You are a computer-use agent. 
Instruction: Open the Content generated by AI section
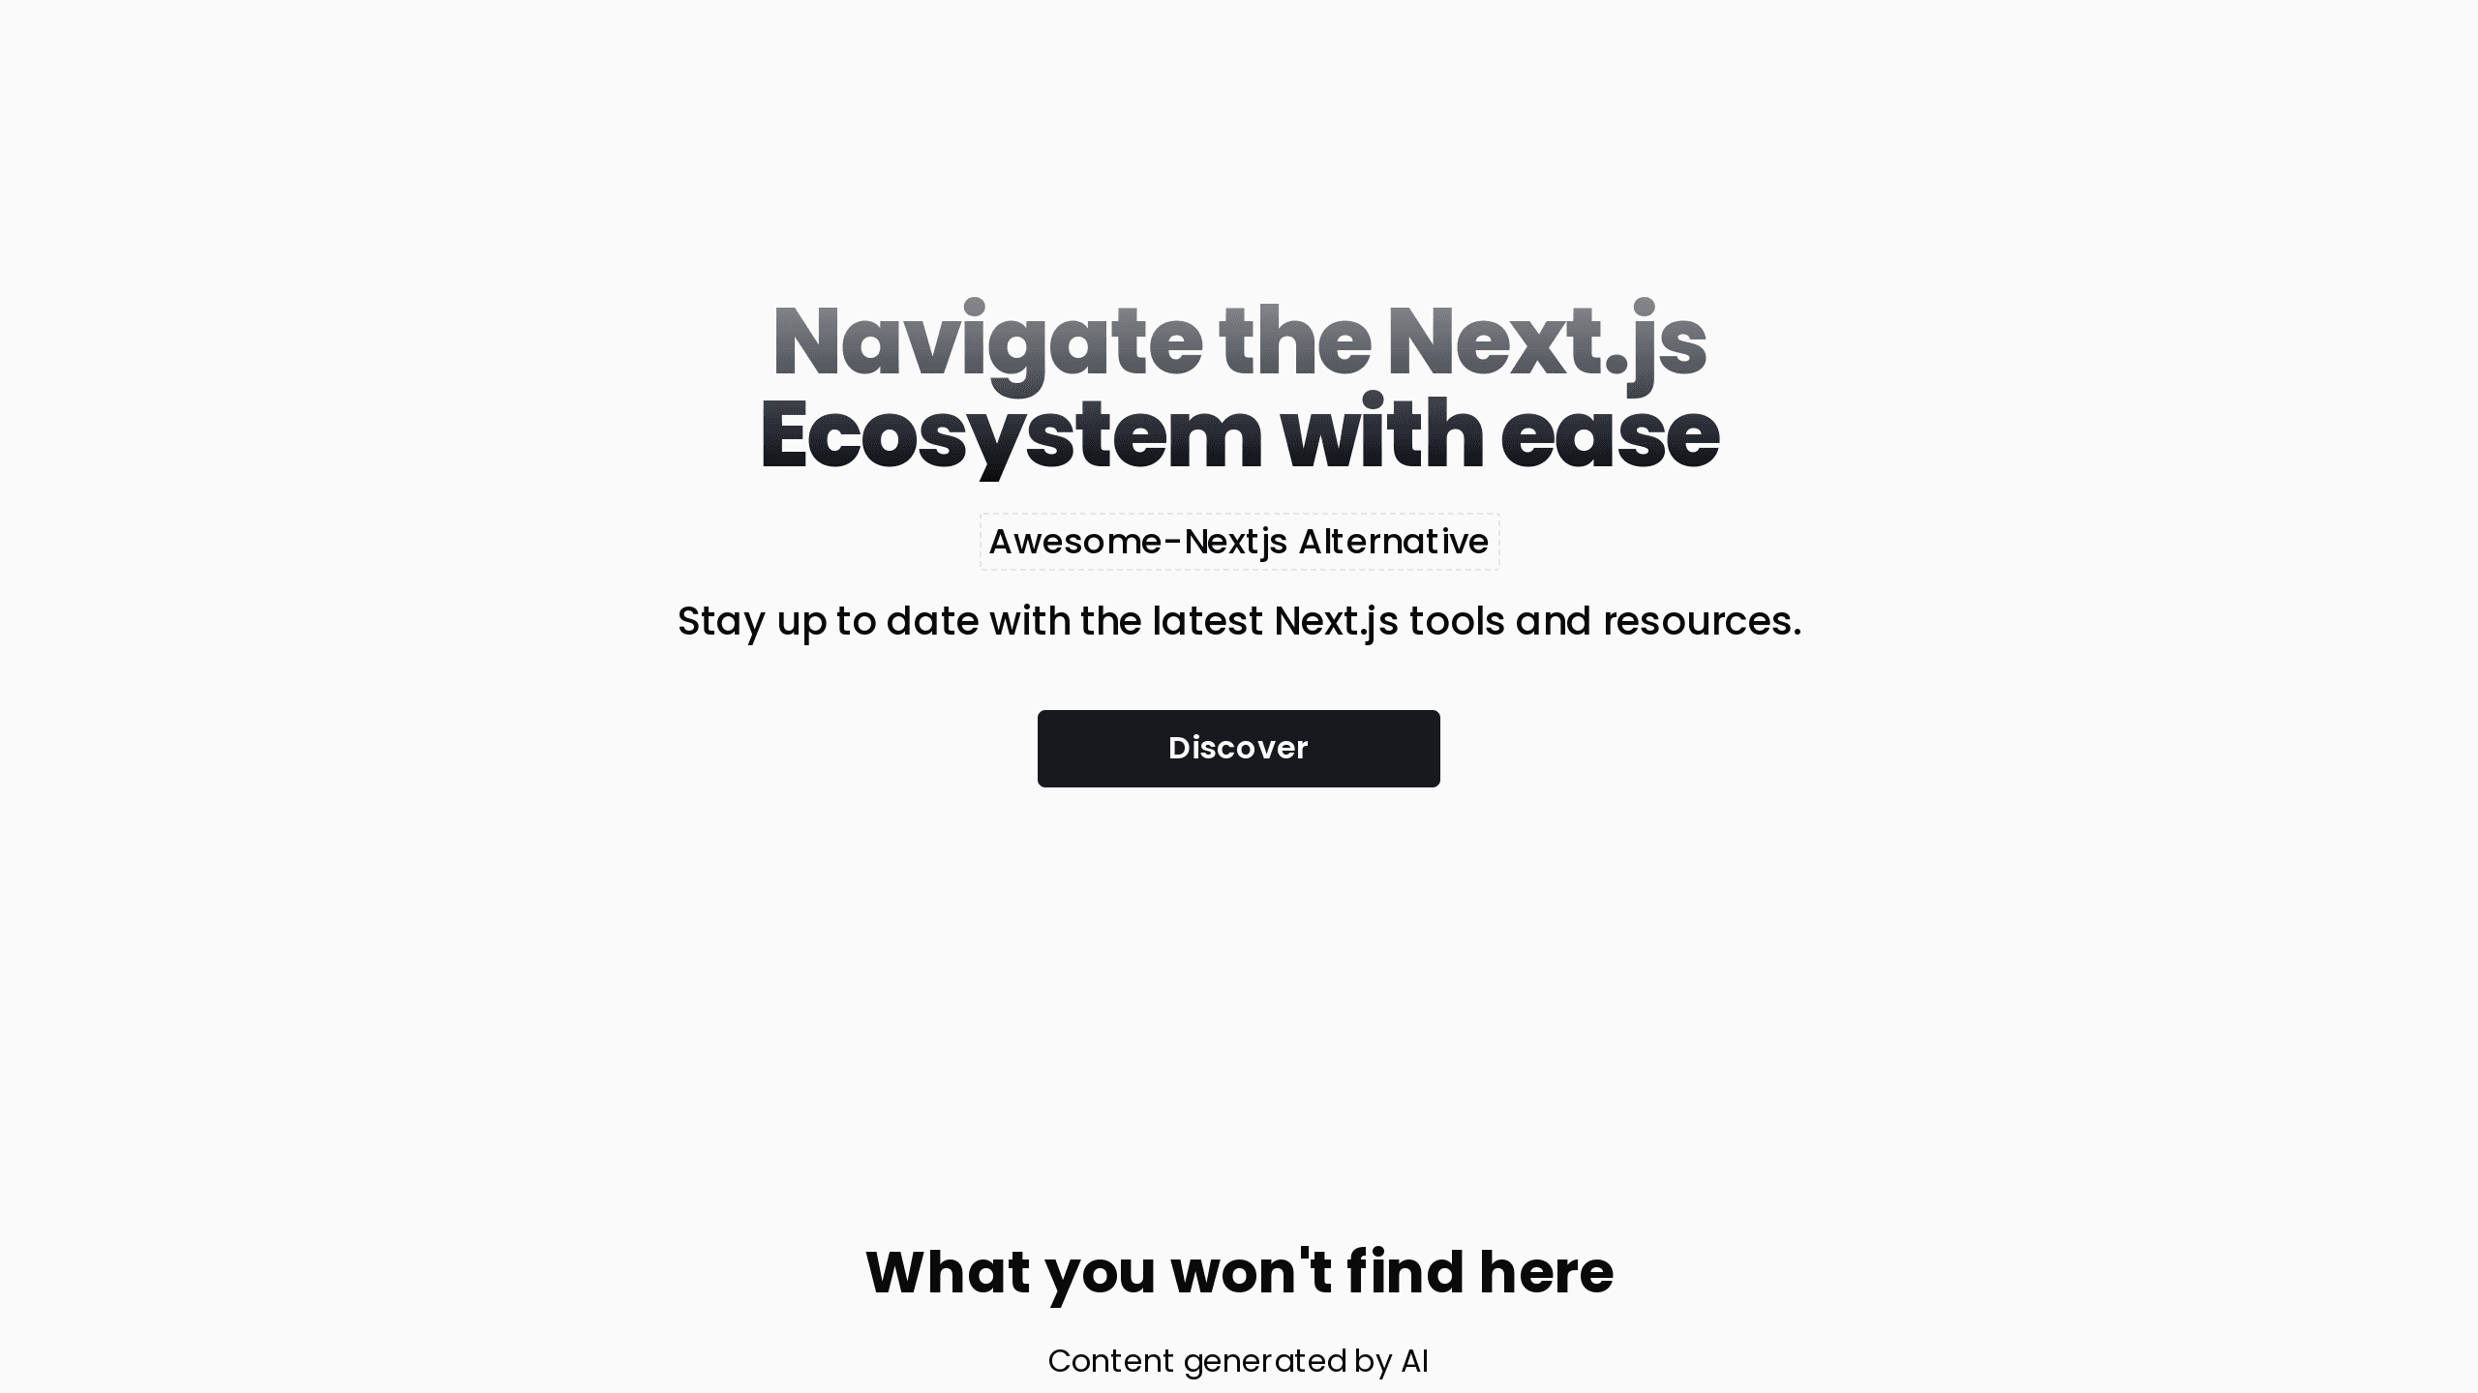pyautogui.click(x=1237, y=1361)
